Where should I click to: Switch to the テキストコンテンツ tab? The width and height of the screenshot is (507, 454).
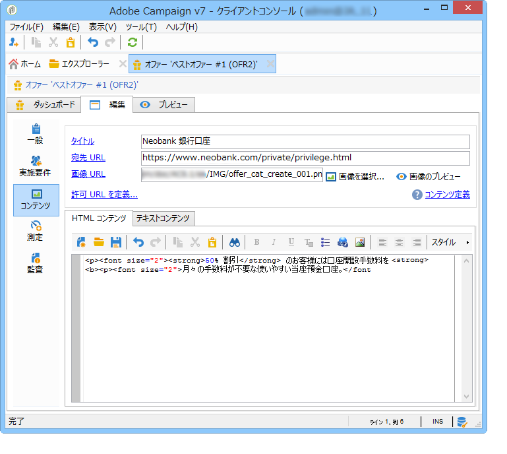(x=163, y=218)
